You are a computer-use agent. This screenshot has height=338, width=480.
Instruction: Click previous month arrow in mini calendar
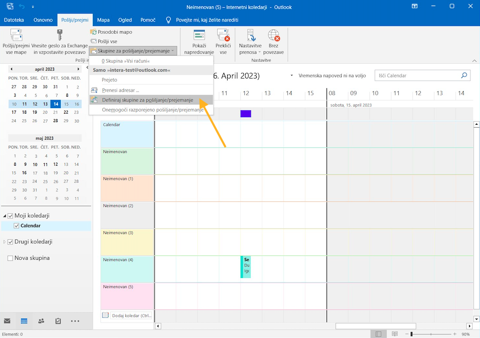pos(12,69)
